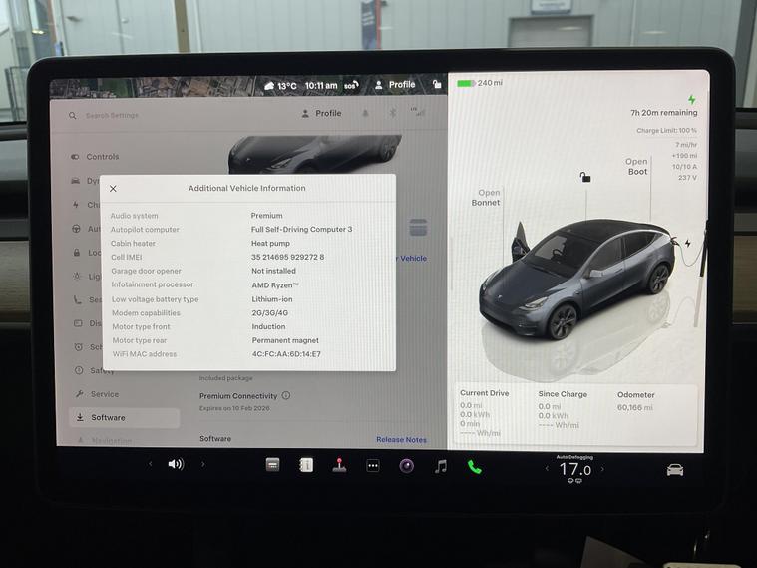Tap the speaker volume icon
This screenshot has width=757, height=568.
[176, 464]
